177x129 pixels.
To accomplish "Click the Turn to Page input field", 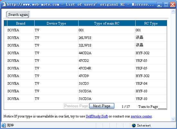I will point(162,107).
